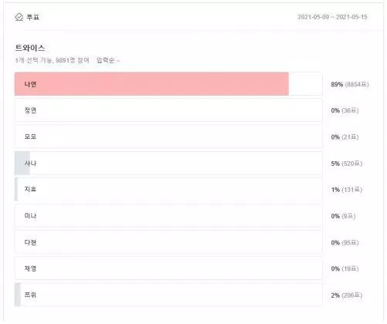Image resolution: width=387 pixels, height=324 pixels.
Task: Pick the 다현 poll row
Action: (x=168, y=242)
